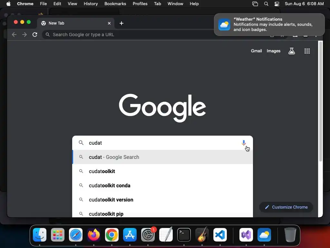
Task: Open Terminal from the Dock
Action: [184, 235]
